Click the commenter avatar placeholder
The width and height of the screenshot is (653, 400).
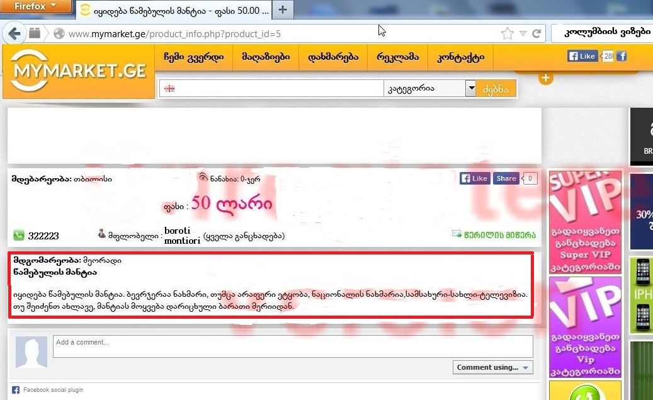(31, 353)
